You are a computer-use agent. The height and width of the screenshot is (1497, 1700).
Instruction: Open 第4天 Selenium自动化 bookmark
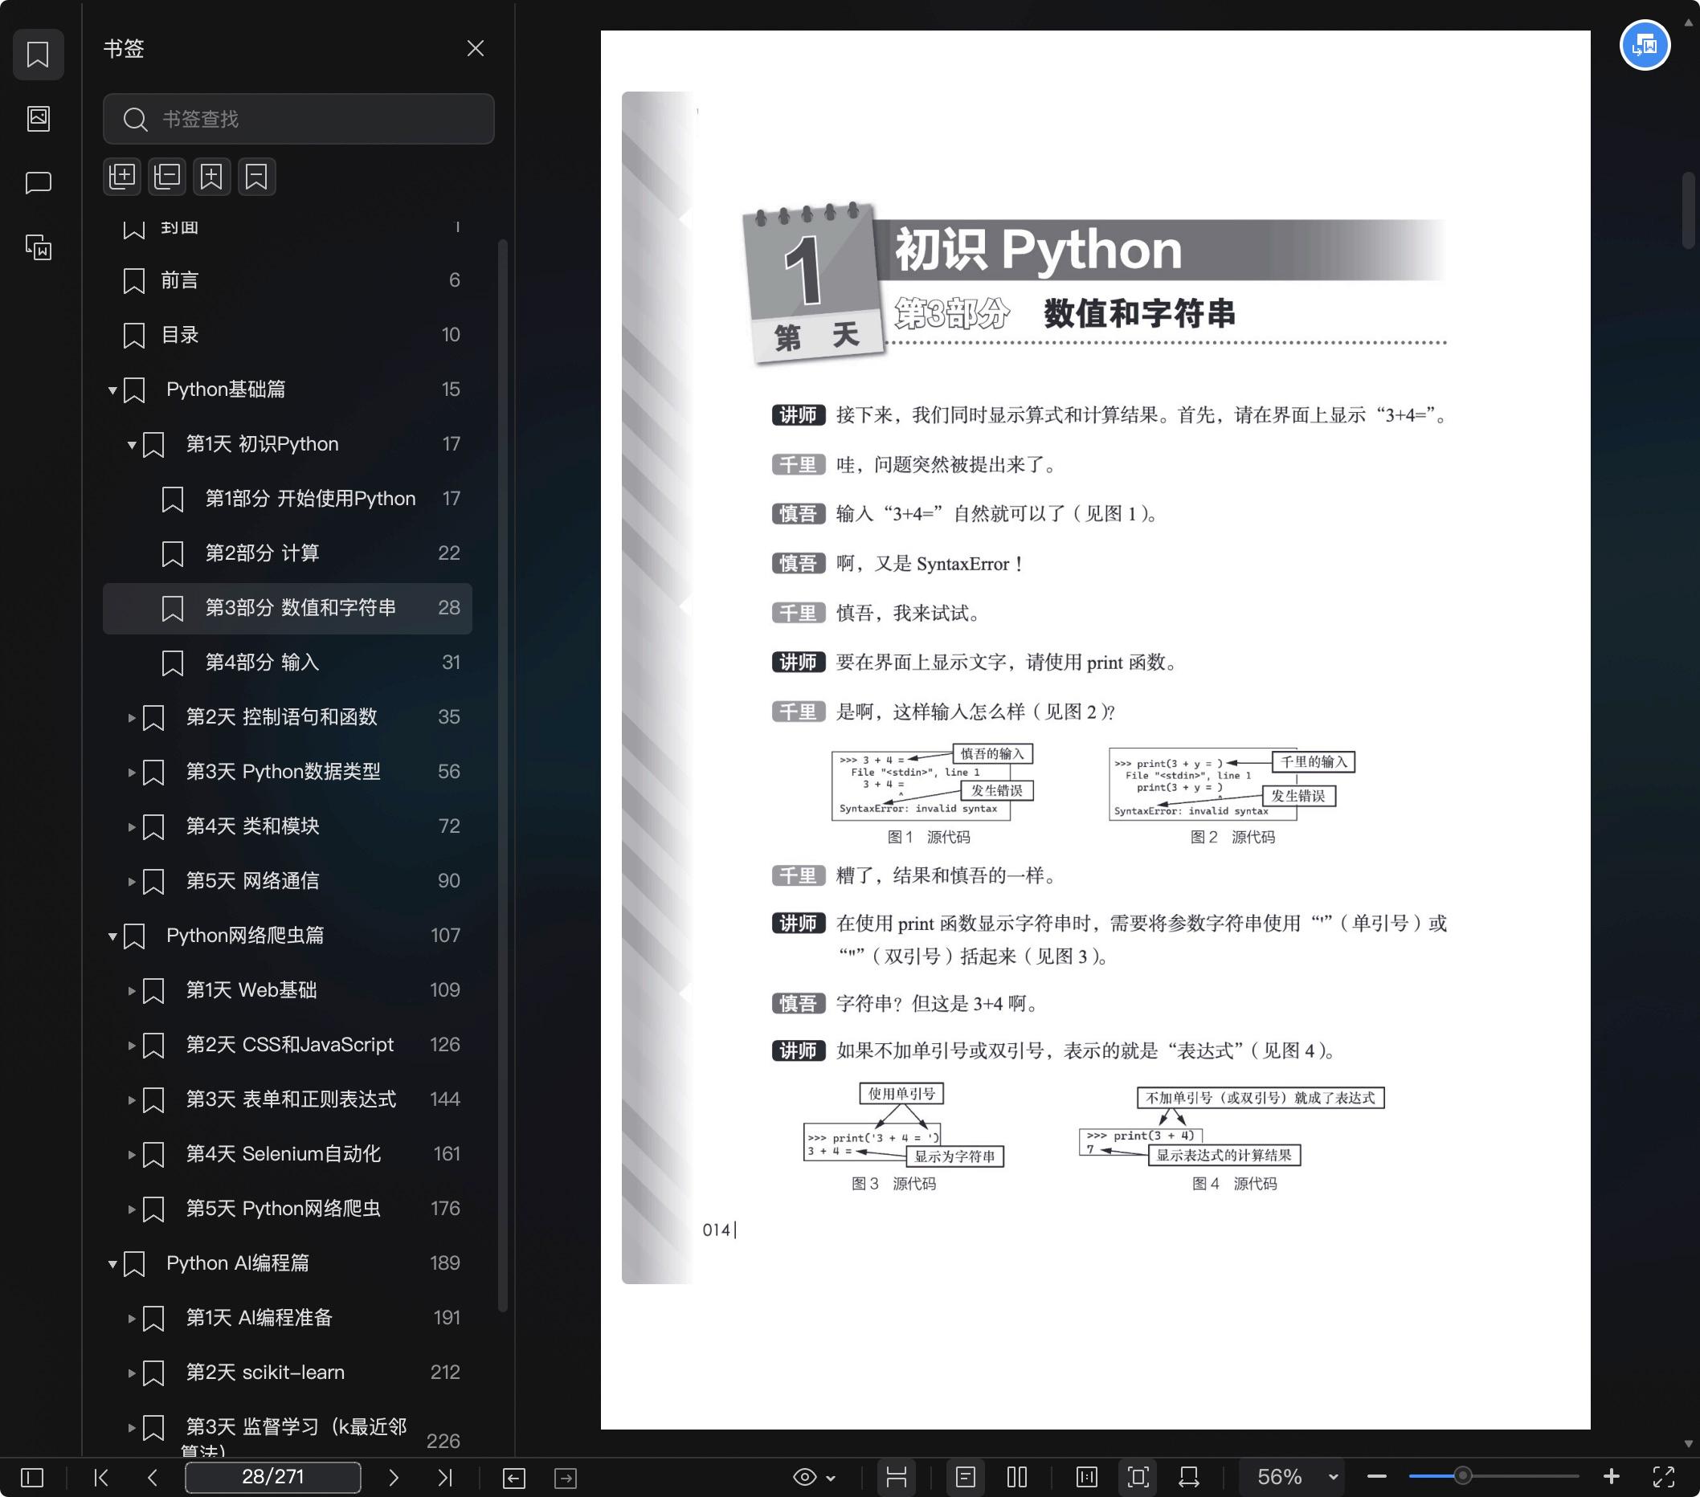pyautogui.click(x=288, y=1154)
